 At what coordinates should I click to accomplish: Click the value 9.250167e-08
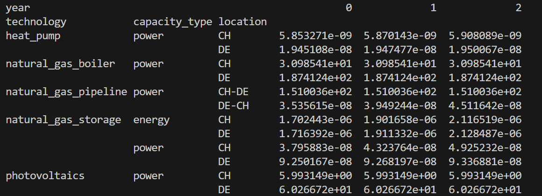[315, 161]
